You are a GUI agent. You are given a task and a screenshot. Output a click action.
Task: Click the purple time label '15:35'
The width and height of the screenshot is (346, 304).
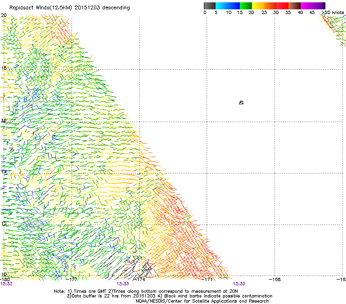(239, 284)
